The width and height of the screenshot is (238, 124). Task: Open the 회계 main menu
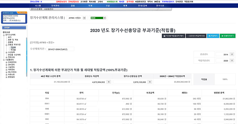click(x=126, y=6)
